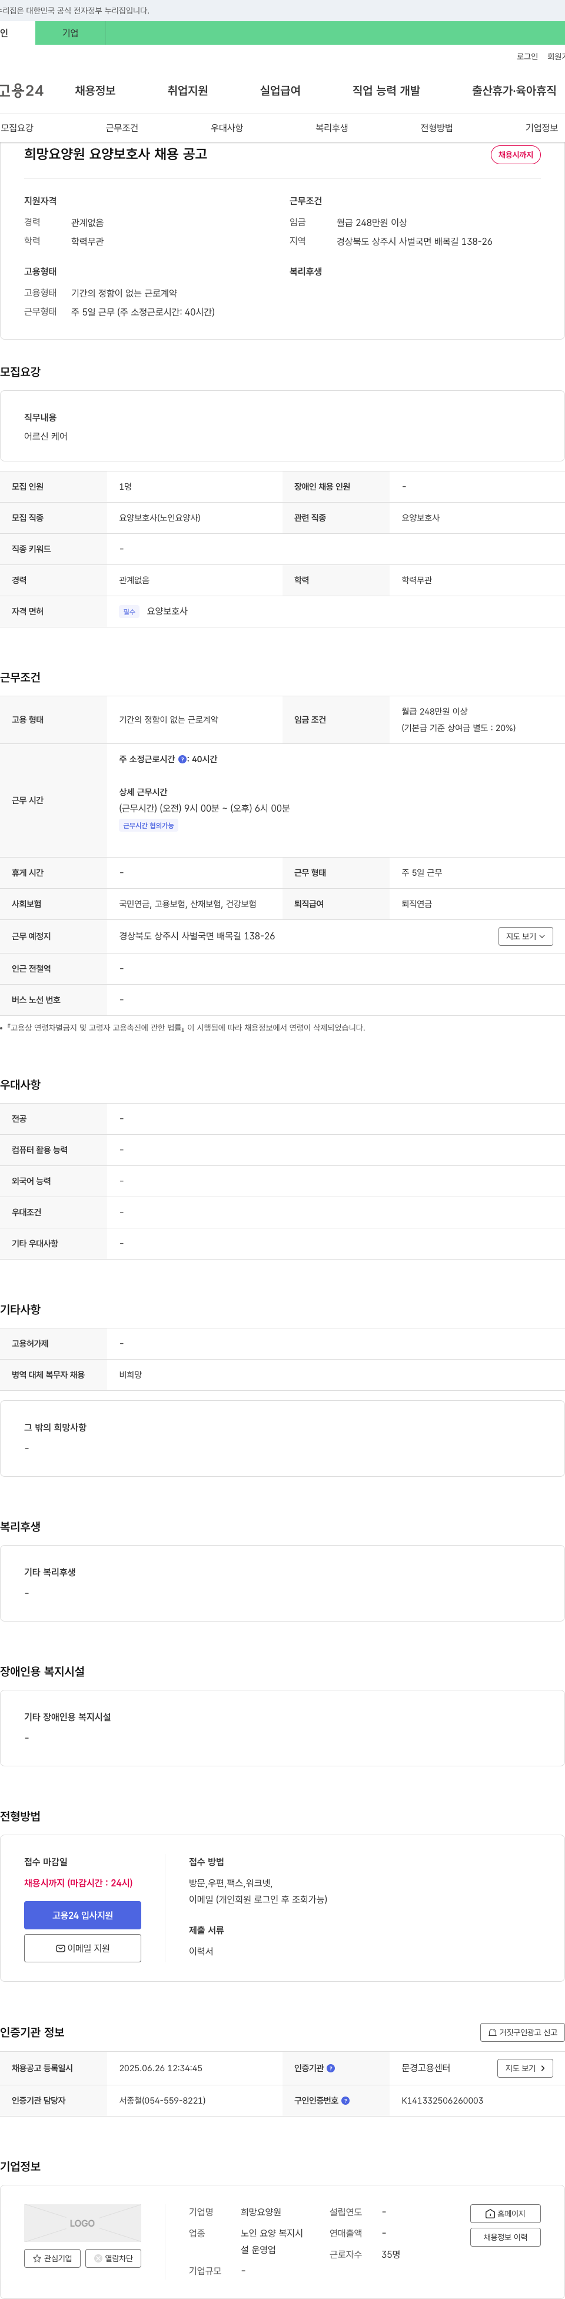Click the insurance text 국민연금, 고용보험, 산재보험, 건강보험
Viewport: 565px width, 2299px height.
click(187, 904)
